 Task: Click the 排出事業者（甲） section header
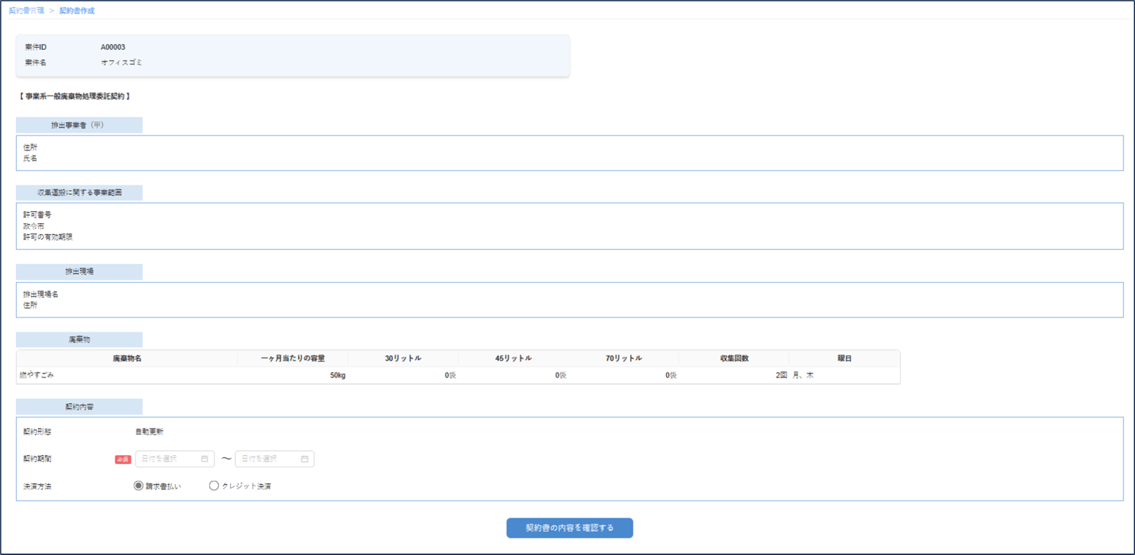coord(79,125)
